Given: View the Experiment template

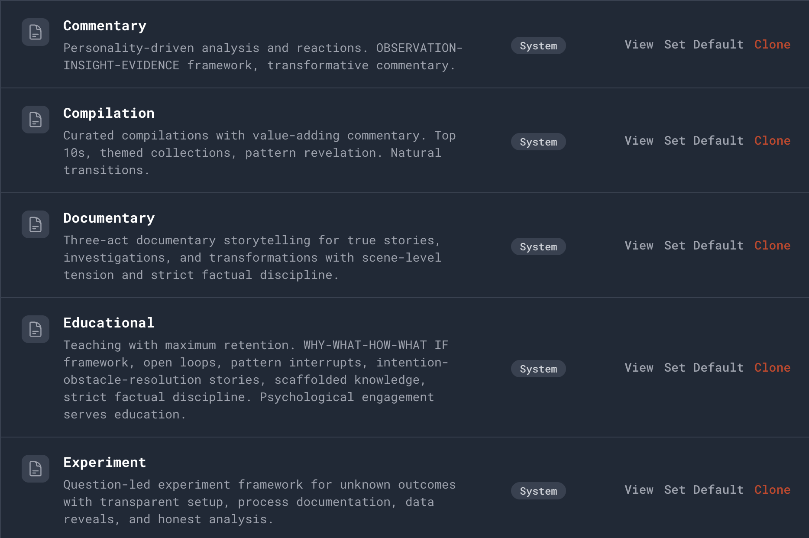Looking at the screenshot, I should point(639,489).
